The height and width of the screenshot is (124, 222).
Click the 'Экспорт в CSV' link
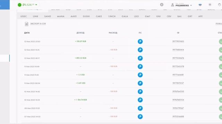(x=38, y=24)
